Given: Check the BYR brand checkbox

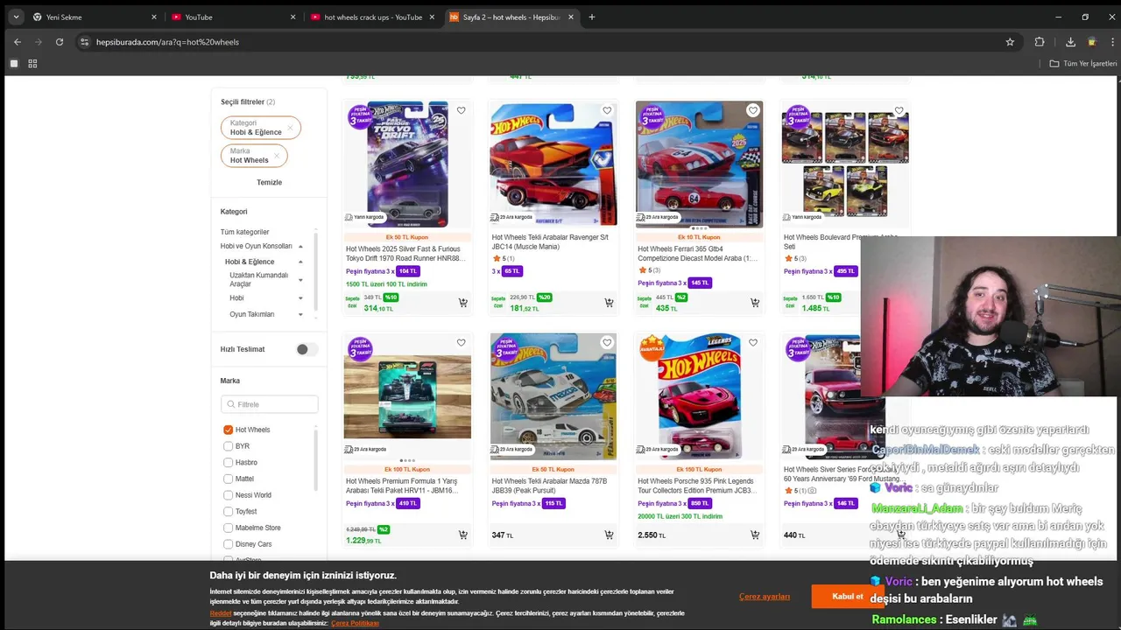Looking at the screenshot, I should (228, 446).
